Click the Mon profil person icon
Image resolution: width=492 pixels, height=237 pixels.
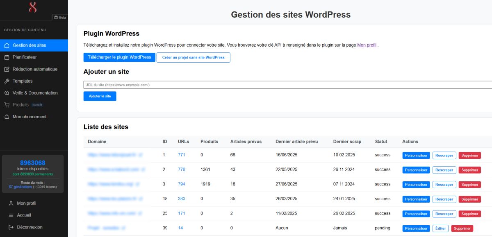pyautogui.click(x=11, y=203)
